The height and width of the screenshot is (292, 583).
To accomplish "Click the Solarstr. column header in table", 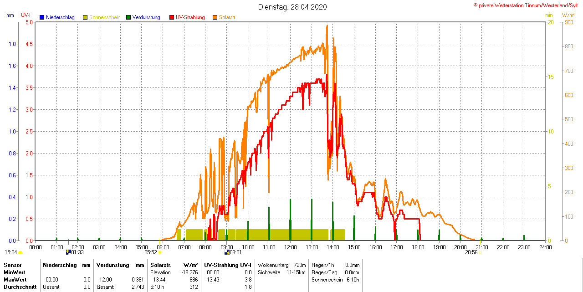I will (160, 265).
